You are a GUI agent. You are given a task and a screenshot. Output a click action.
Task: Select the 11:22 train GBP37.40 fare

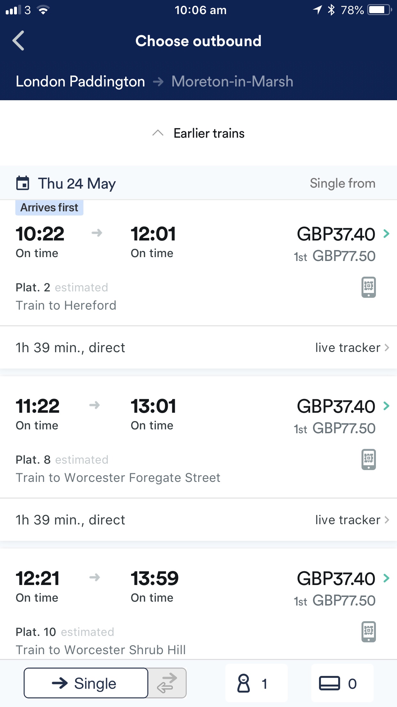click(x=336, y=406)
